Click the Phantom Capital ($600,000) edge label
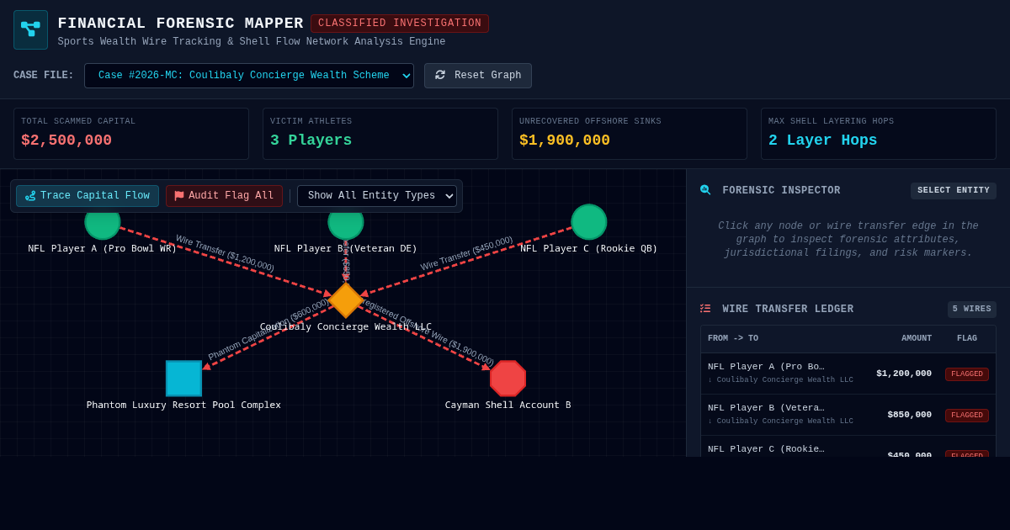 click(x=268, y=329)
